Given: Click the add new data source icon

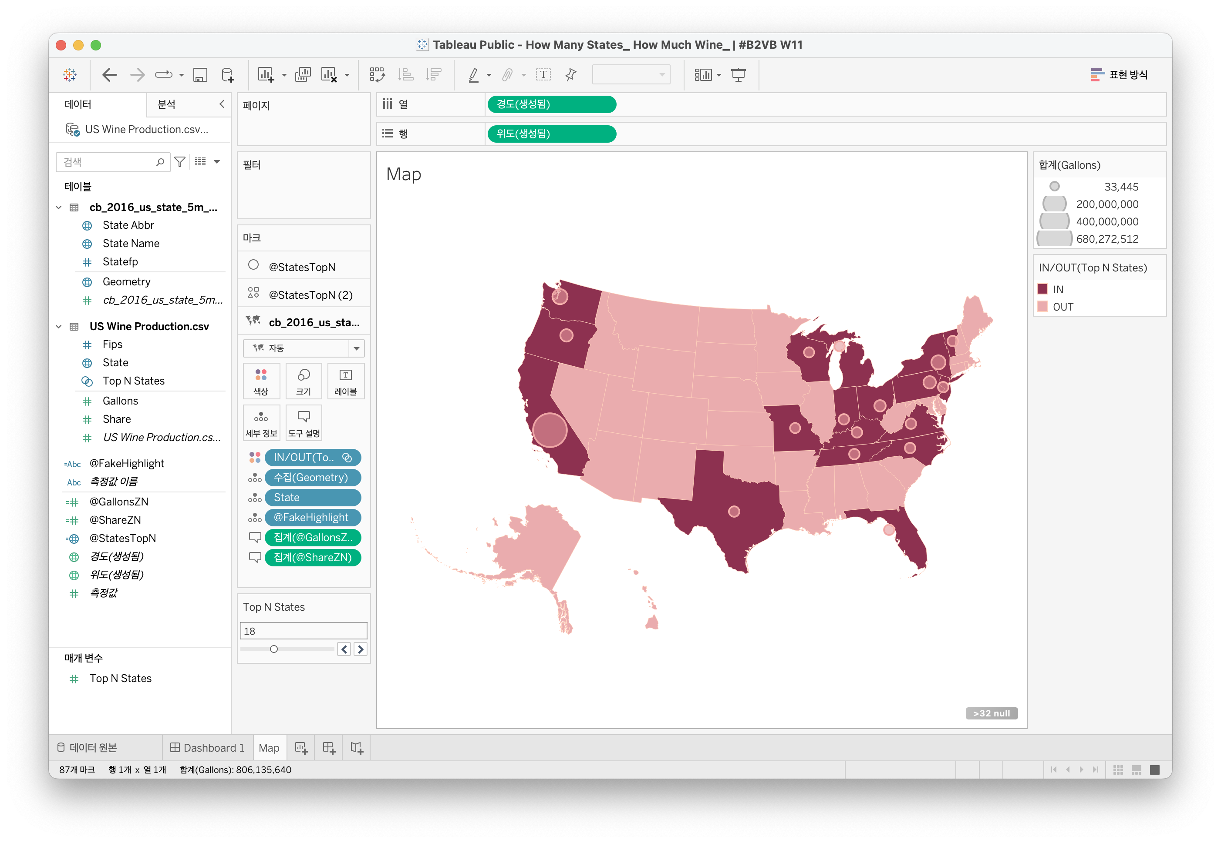Looking at the screenshot, I should tap(227, 75).
